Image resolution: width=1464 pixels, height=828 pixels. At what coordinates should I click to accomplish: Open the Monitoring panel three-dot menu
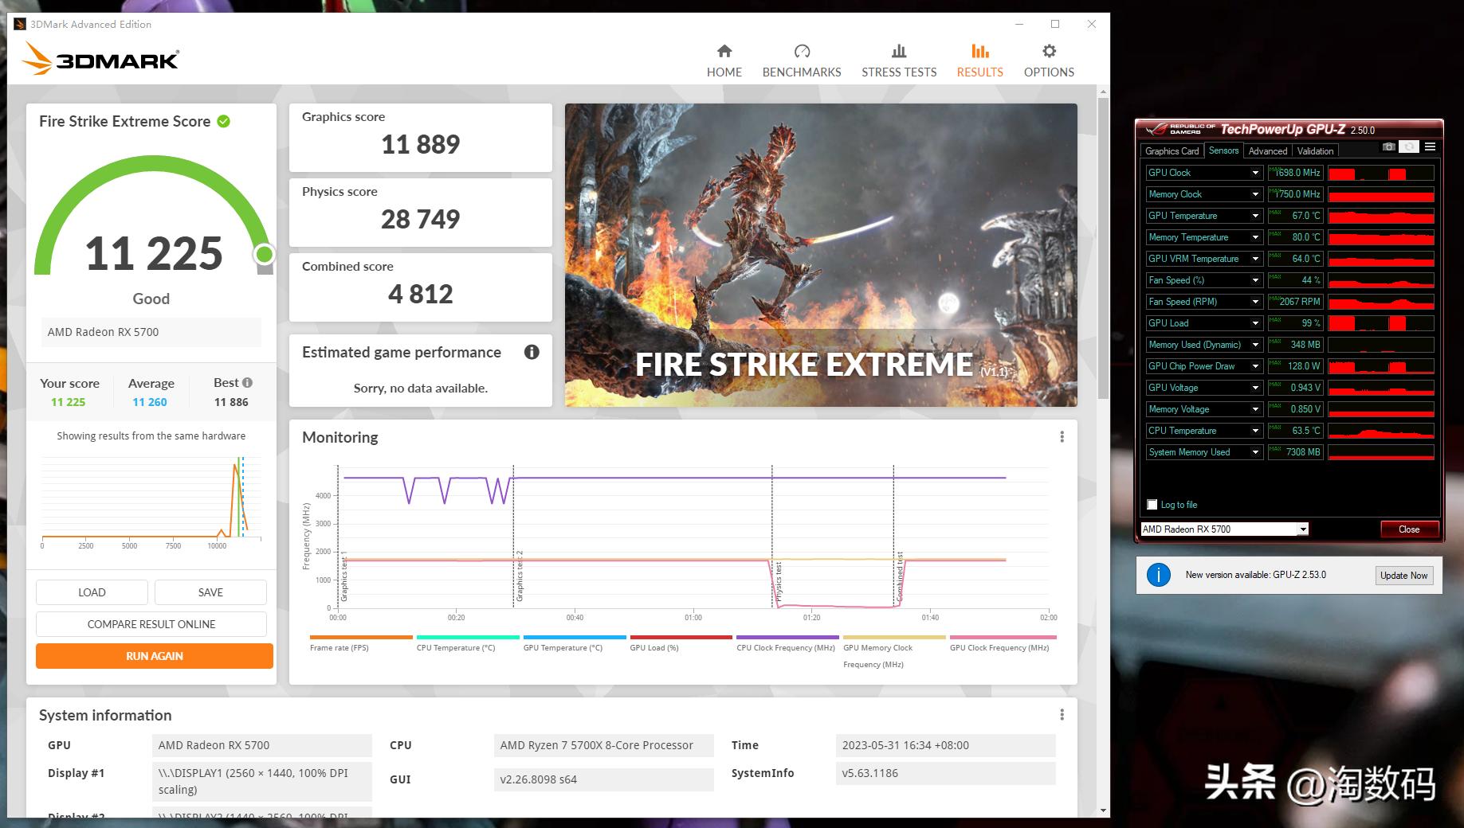click(1062, 437)
